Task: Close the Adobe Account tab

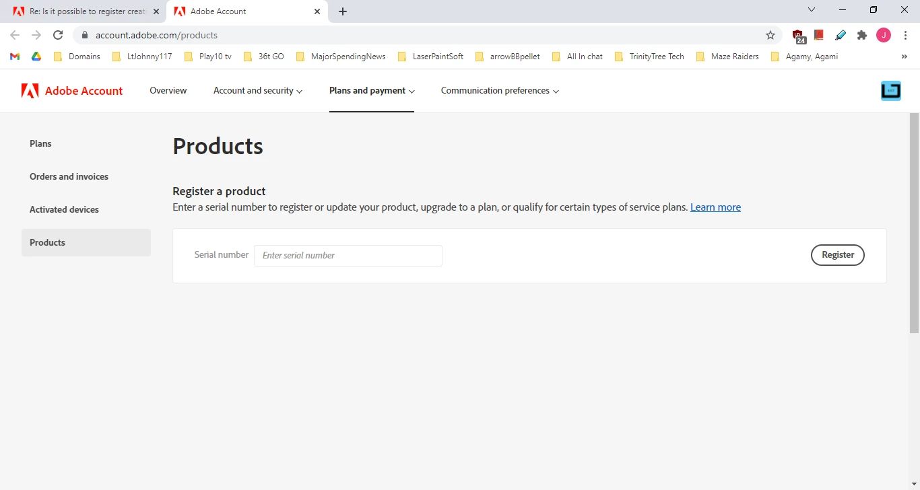Action: [x=317, y=11]
